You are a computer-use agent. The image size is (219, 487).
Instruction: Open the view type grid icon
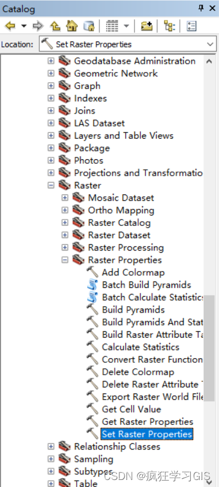coord(112,26)
